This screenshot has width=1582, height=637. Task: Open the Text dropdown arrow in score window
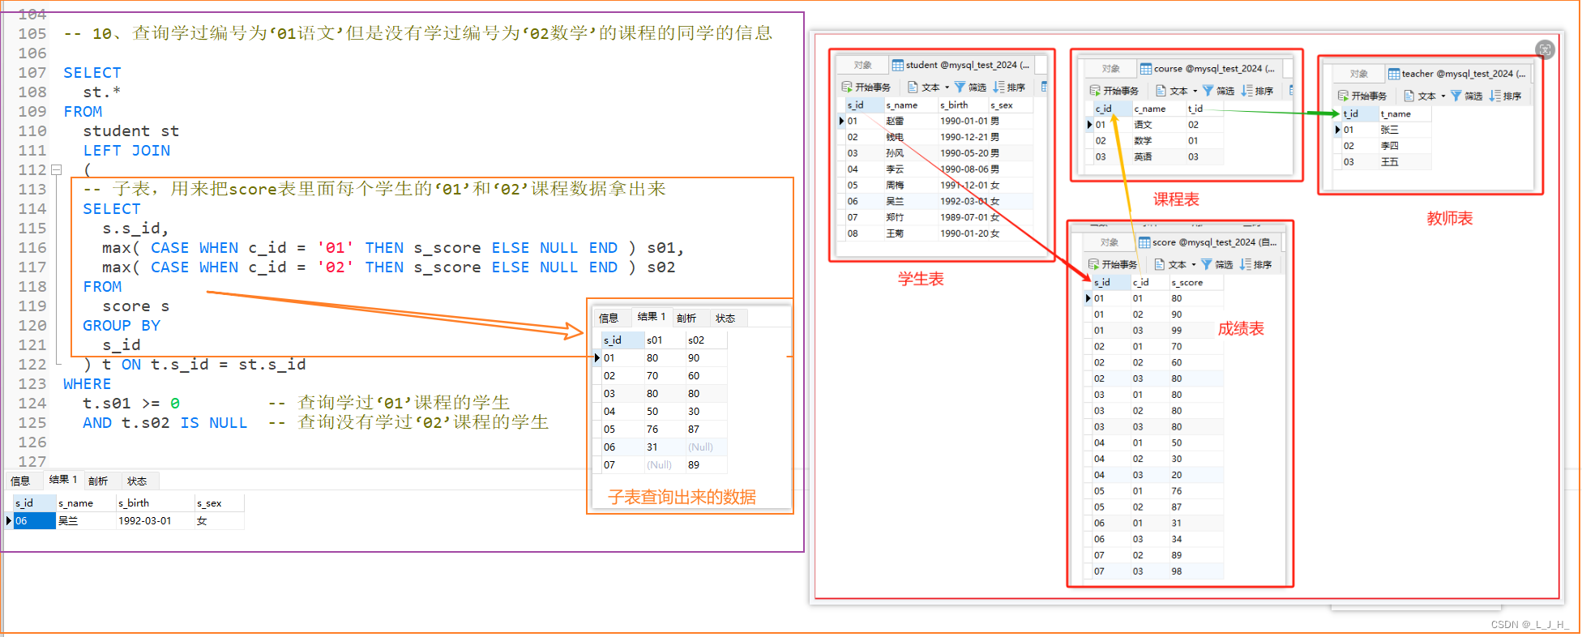tap(1193, 265)
